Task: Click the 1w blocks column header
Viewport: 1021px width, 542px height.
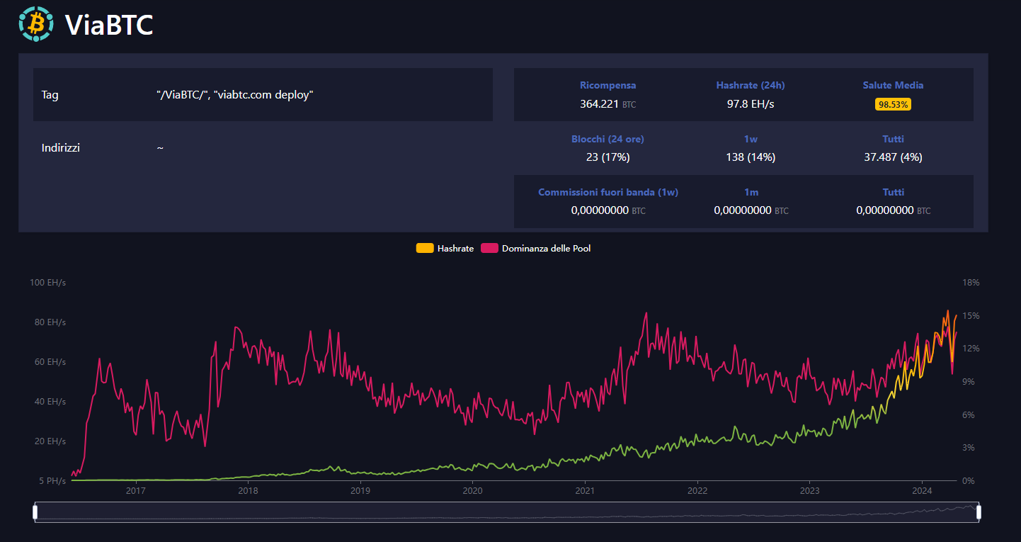Action: 751,139
